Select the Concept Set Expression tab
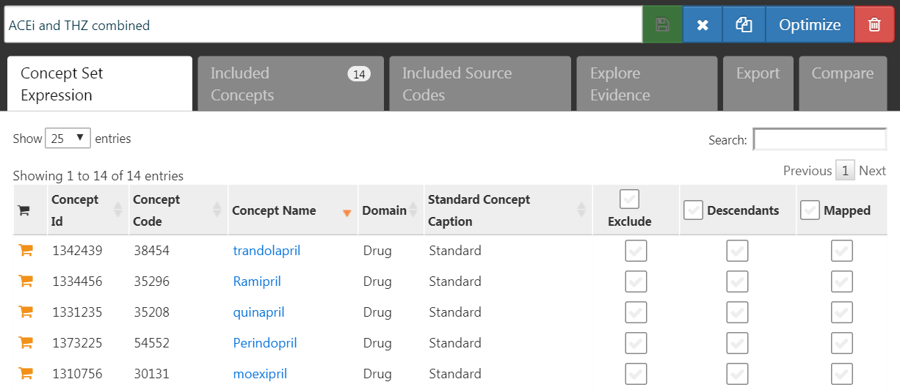The height and width of the screenshot is (390, 900). [100, 84]
